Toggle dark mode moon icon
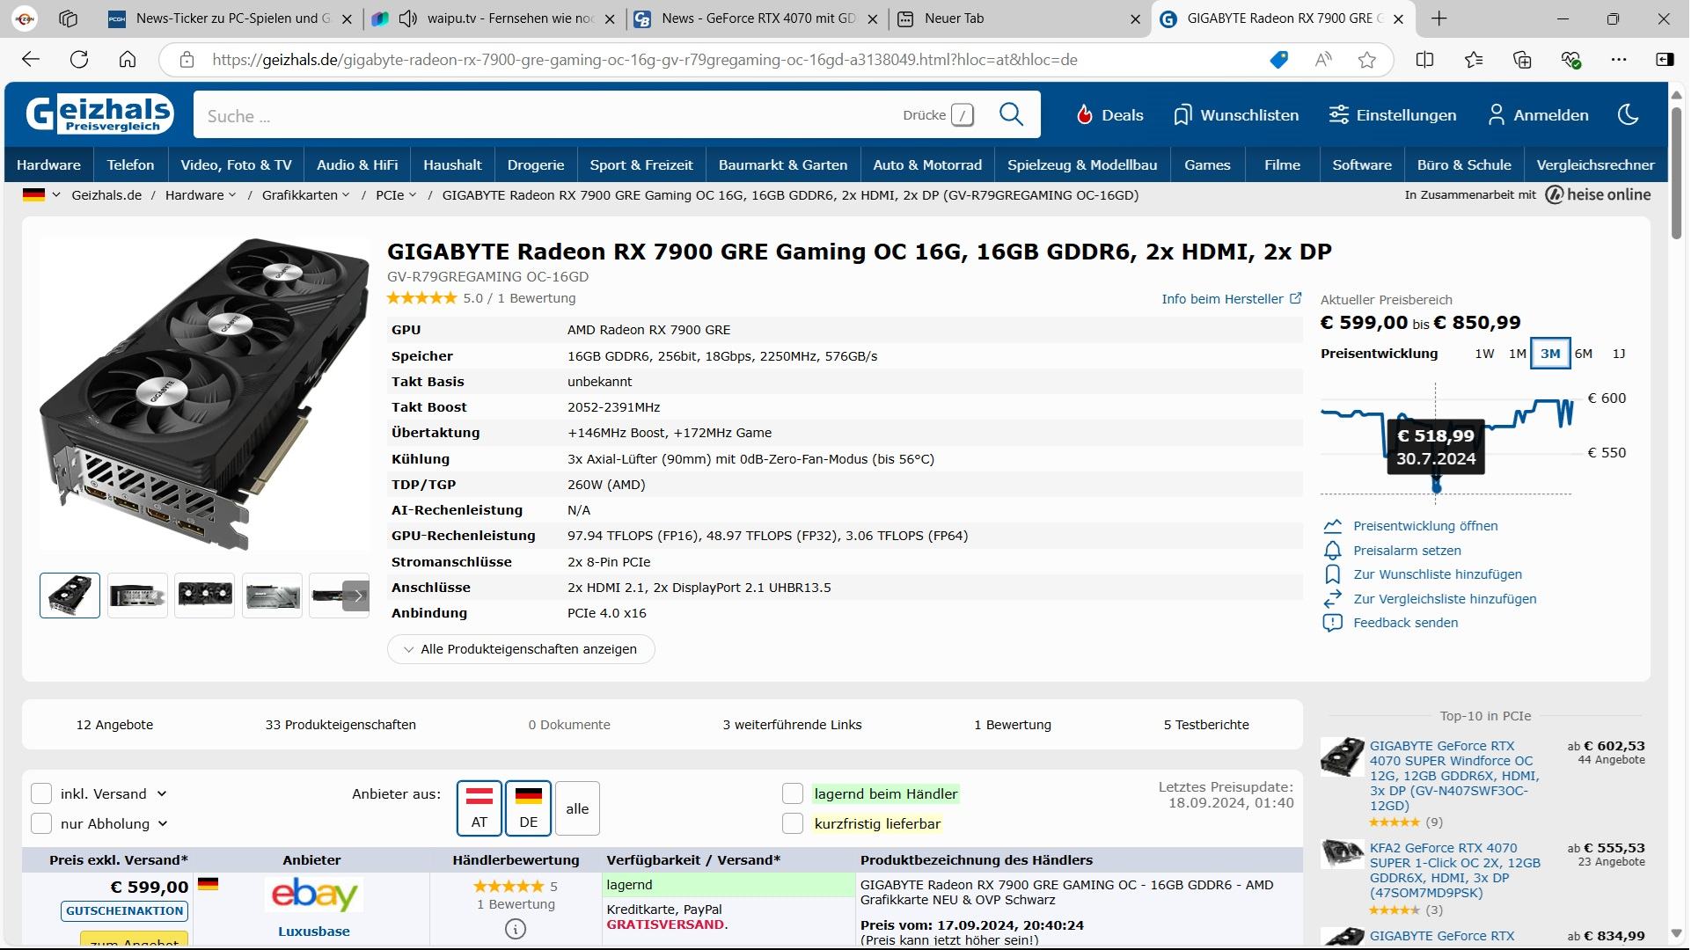 [1628, 114]
